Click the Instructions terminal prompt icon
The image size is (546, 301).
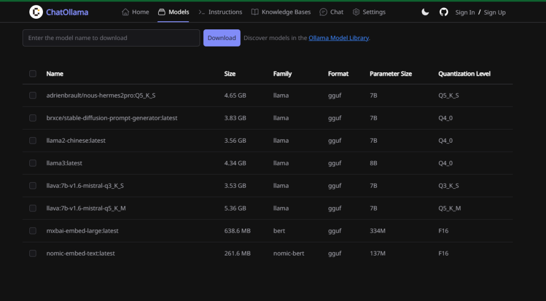[202, 12]
